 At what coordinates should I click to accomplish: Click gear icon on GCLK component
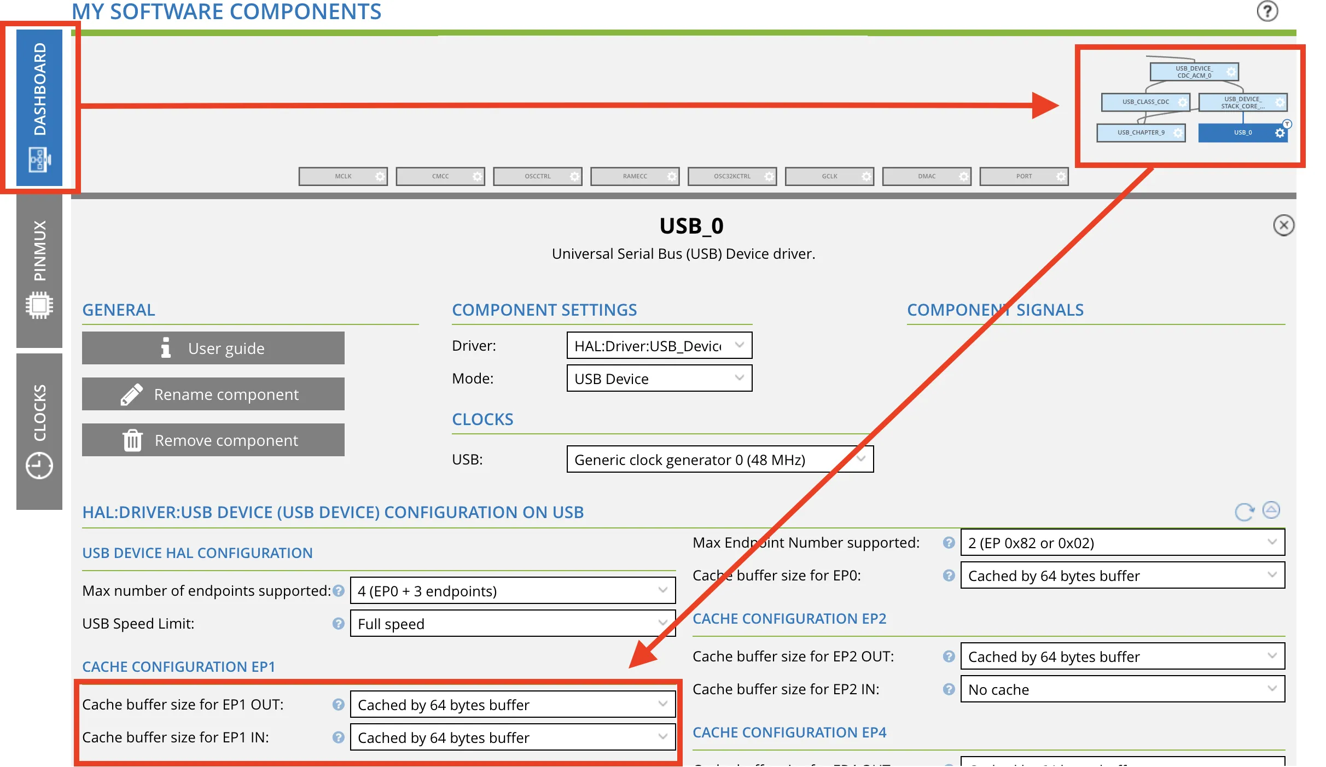click(866, 176)
